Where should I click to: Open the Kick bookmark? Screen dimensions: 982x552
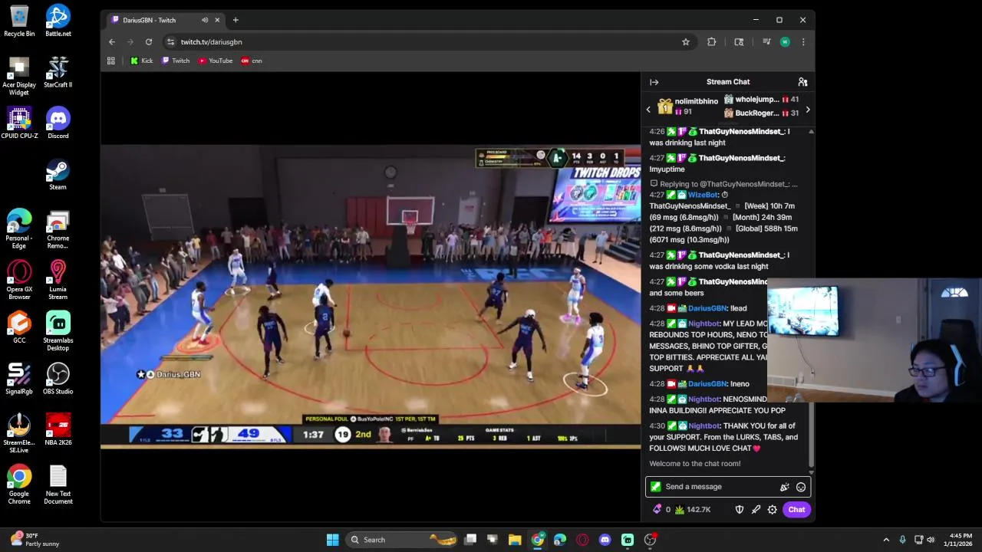point(142,61)
